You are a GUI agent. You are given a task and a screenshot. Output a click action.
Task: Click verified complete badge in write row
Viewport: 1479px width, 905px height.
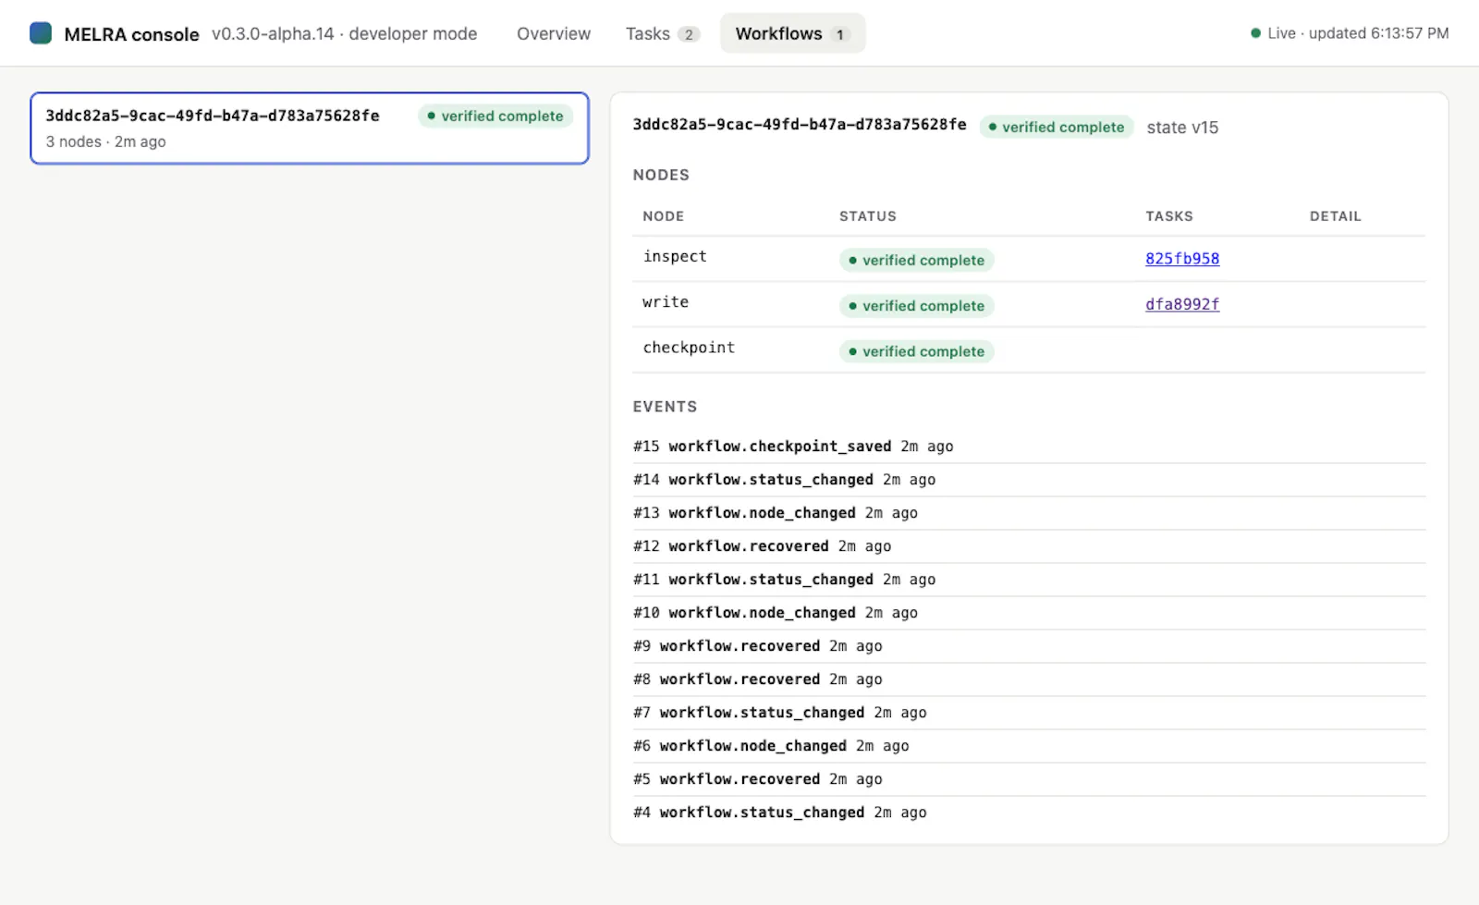tap(916, 305)
